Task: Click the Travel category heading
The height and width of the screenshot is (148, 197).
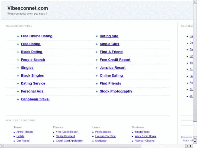Action: (x=18, y=127)
